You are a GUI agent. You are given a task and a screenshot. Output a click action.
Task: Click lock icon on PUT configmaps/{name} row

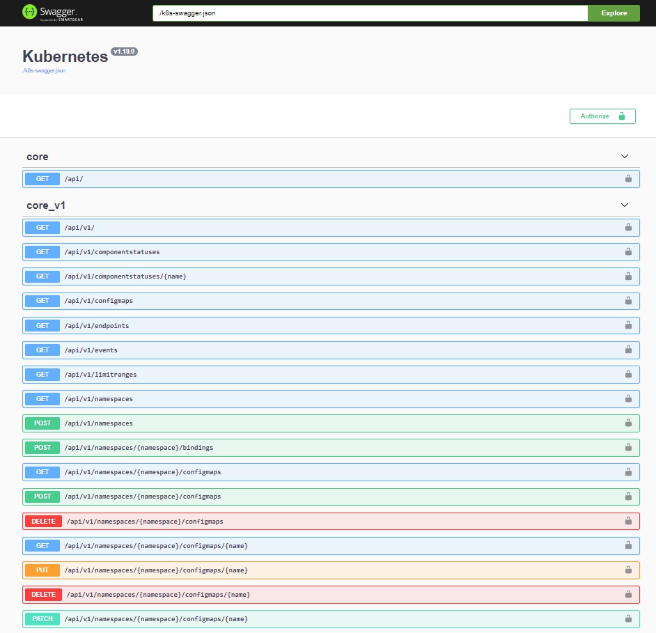click(628, 570)
